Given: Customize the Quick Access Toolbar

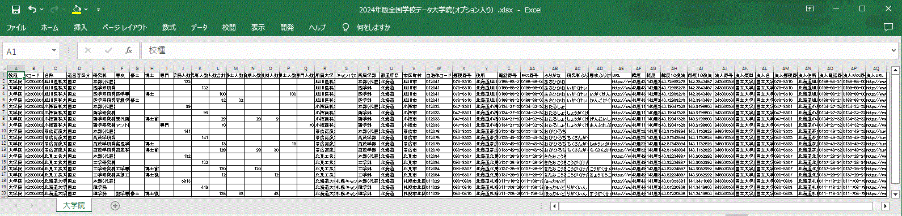Looking at the screenshot, I should pos(99,10).
